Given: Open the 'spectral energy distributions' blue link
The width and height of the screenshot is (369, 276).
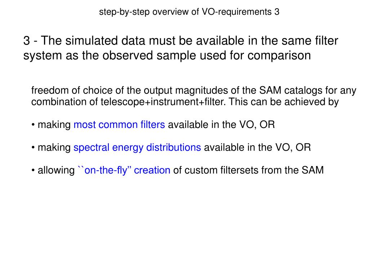Looking at the screenshot, I should point(137,147).
